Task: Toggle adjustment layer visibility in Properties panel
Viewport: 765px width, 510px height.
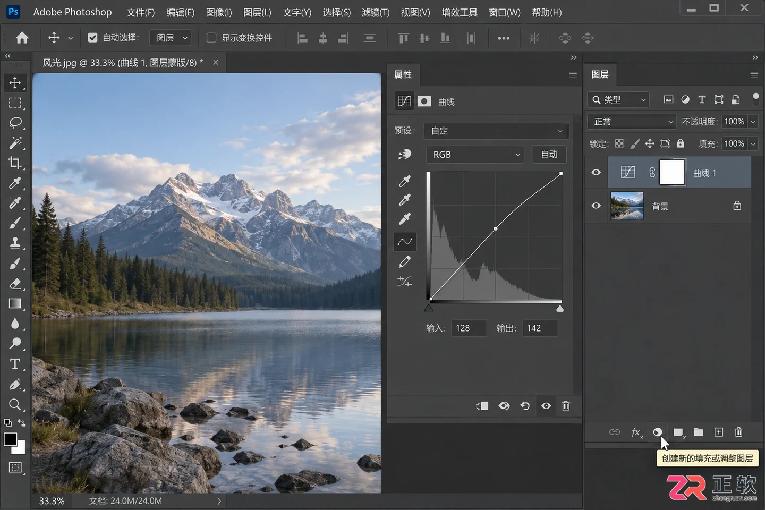Action: 546,406
